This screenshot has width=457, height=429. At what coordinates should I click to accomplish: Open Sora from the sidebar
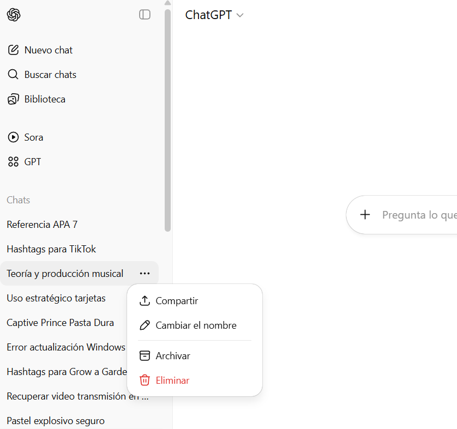(25, 137)
